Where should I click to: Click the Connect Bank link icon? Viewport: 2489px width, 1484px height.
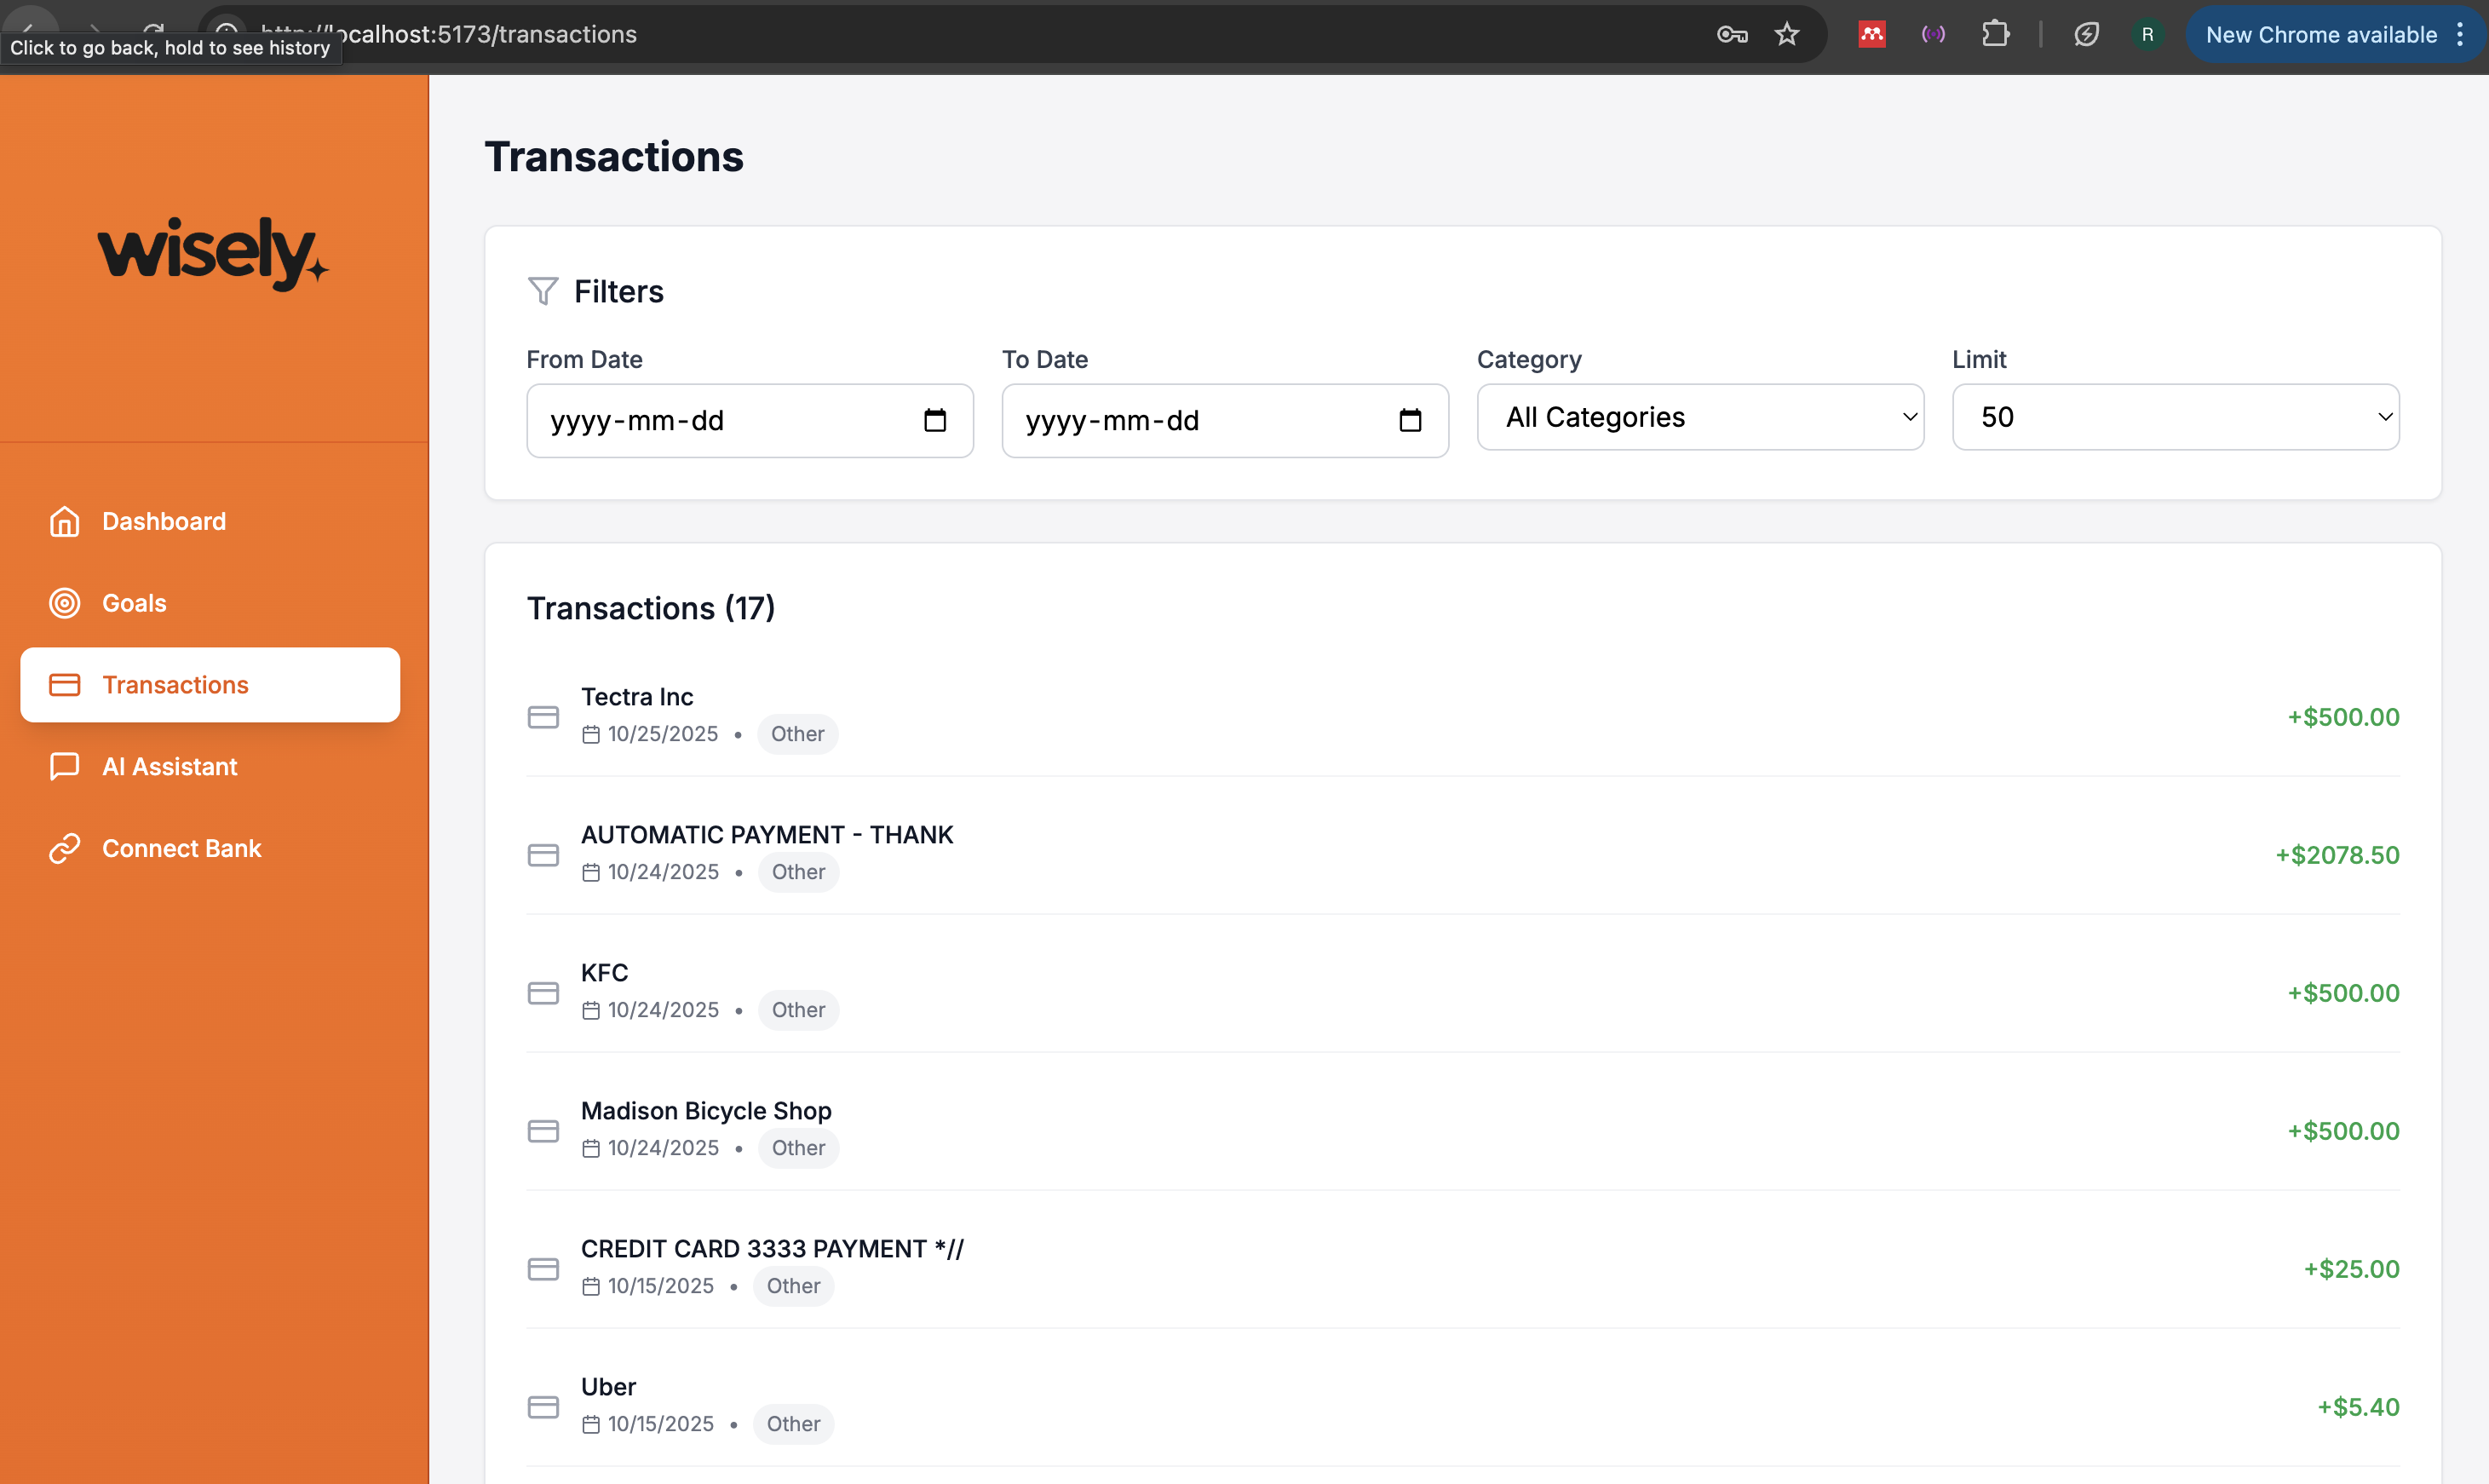click(65, 848)
